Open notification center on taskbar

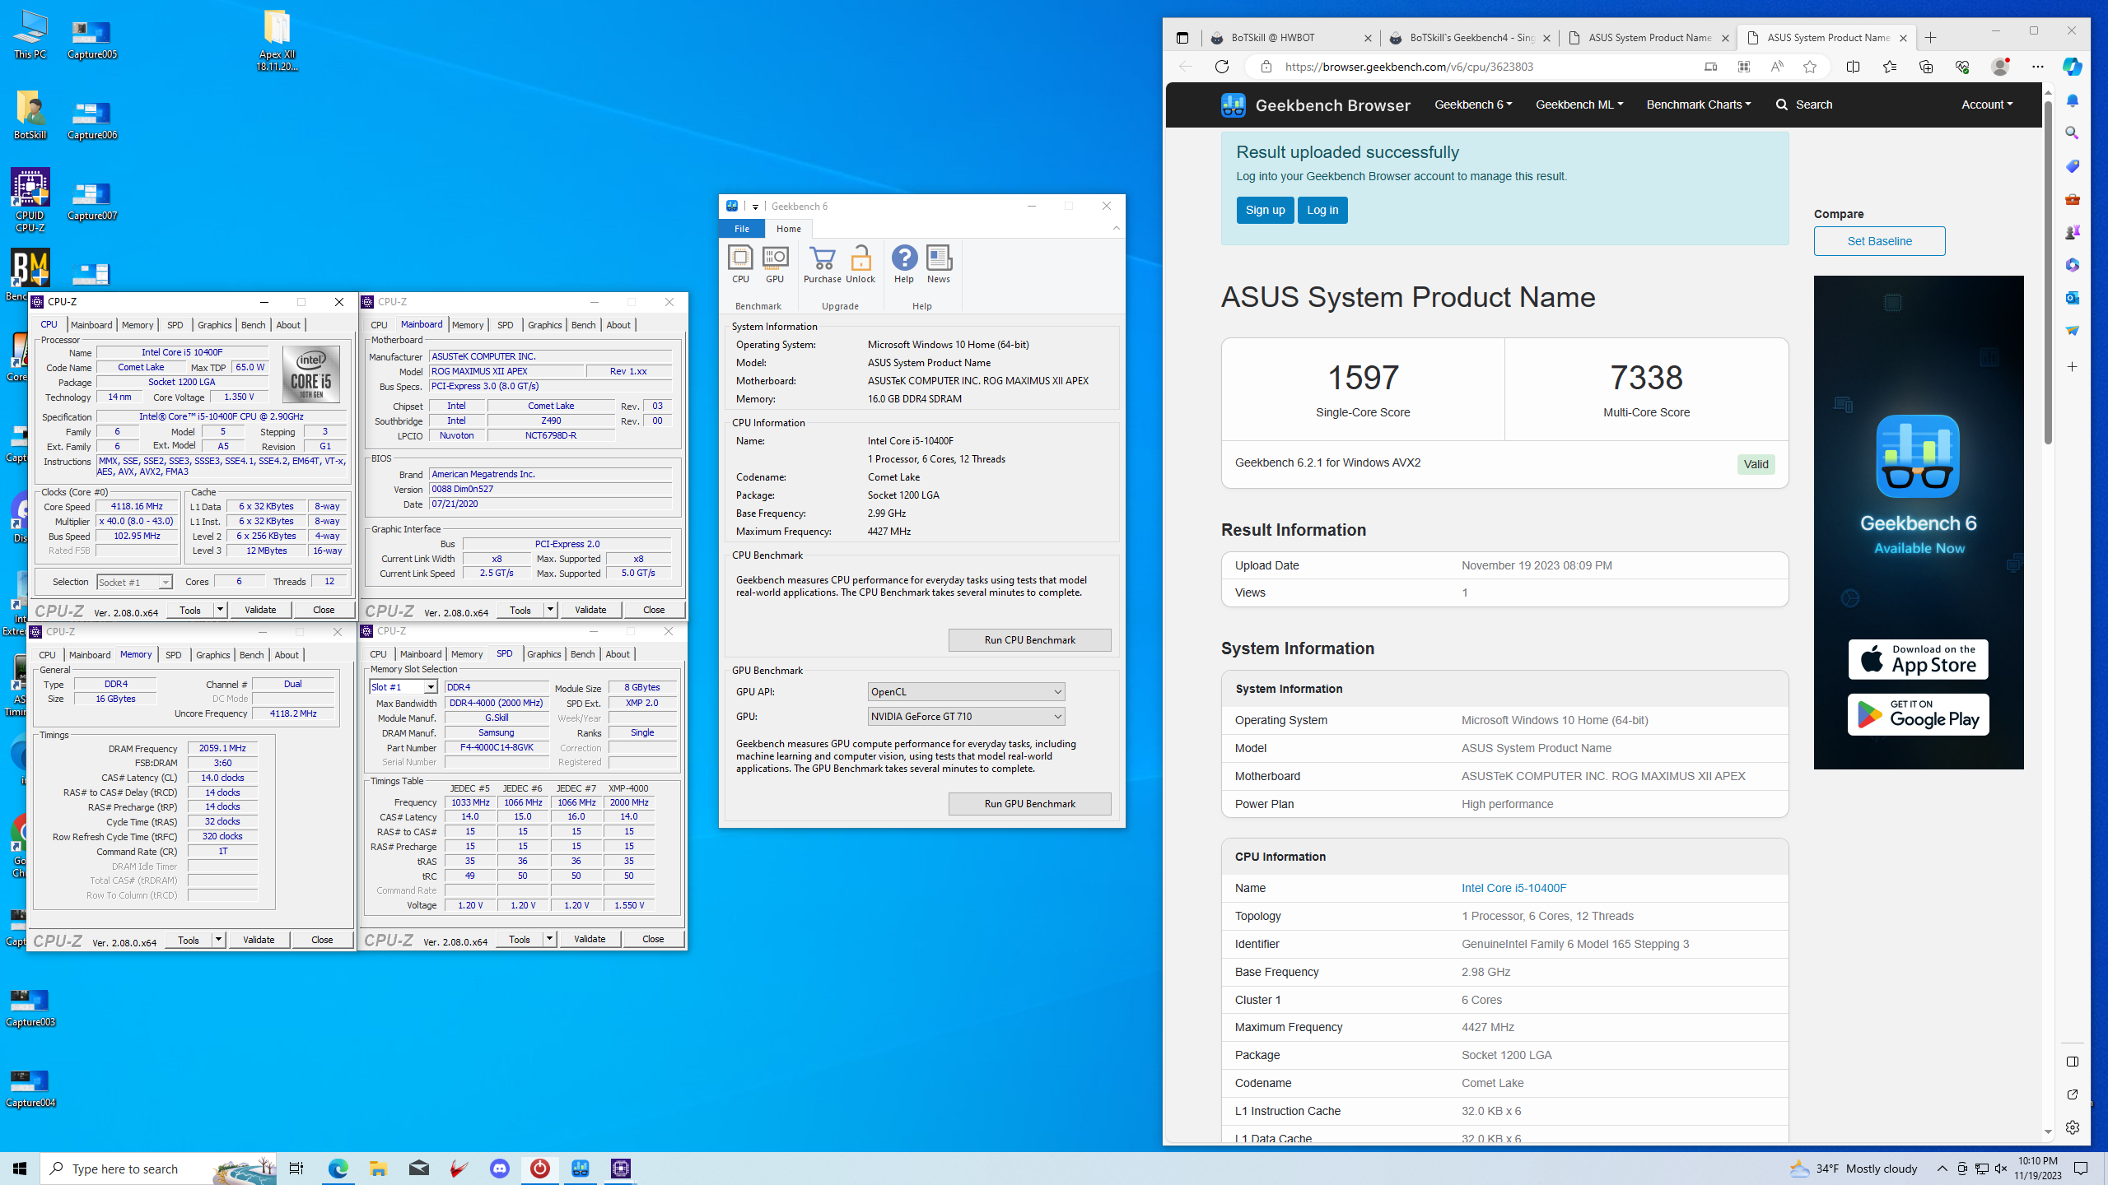tap(2081, 1169)
